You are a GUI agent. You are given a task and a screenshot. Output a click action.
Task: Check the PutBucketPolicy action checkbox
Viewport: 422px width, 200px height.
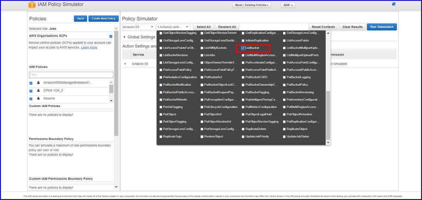click(284, 85)
